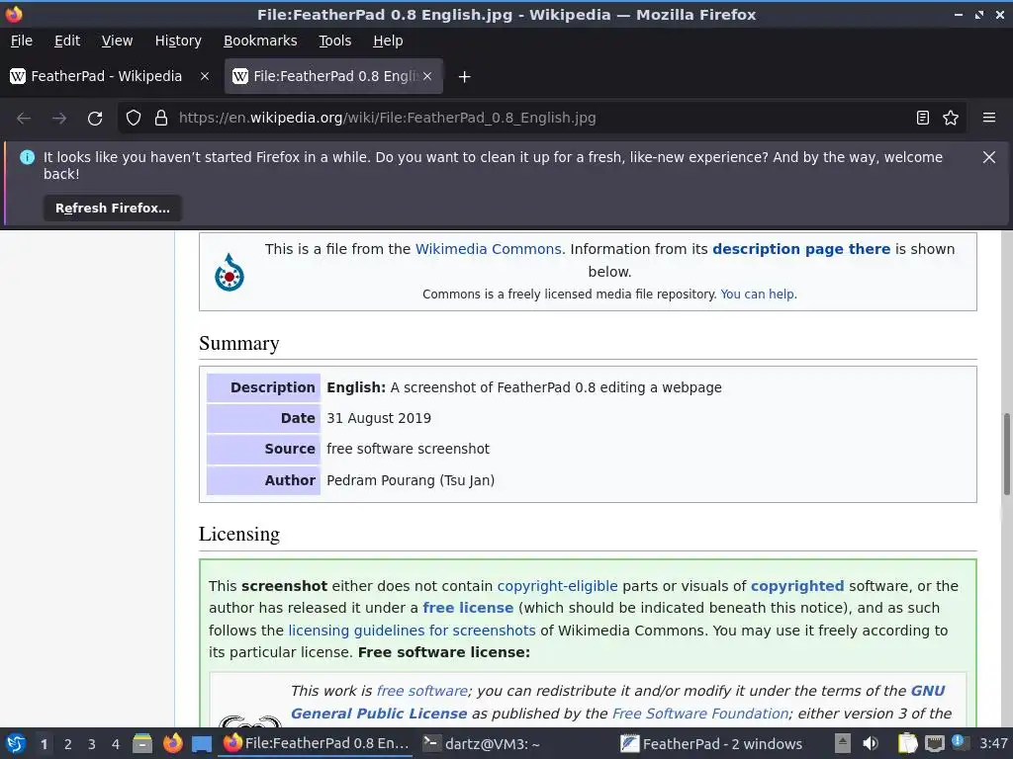The width and height of the screenshot is (1013, 759).
Task: Open the LXQt start menu icon
Action: [x=16, y=743]
